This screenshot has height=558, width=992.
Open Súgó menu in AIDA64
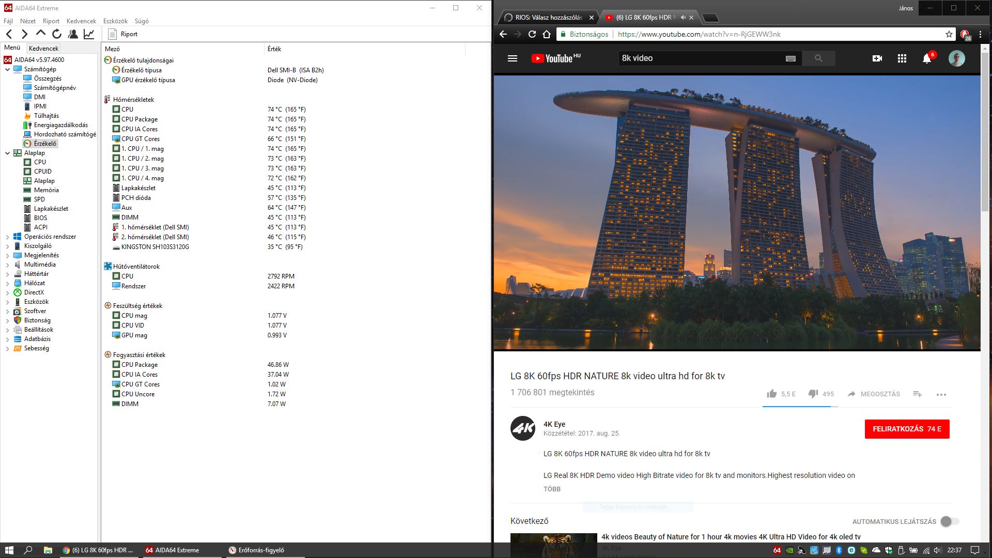[x=142, y=21]
